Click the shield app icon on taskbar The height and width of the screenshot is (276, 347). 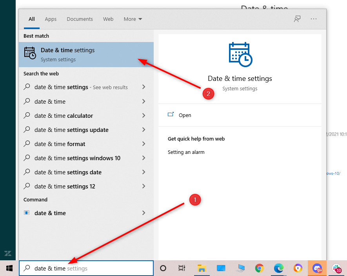[298, 268]
